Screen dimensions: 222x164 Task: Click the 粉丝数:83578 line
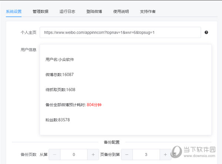pyautogui.click(x=58, y=120)
